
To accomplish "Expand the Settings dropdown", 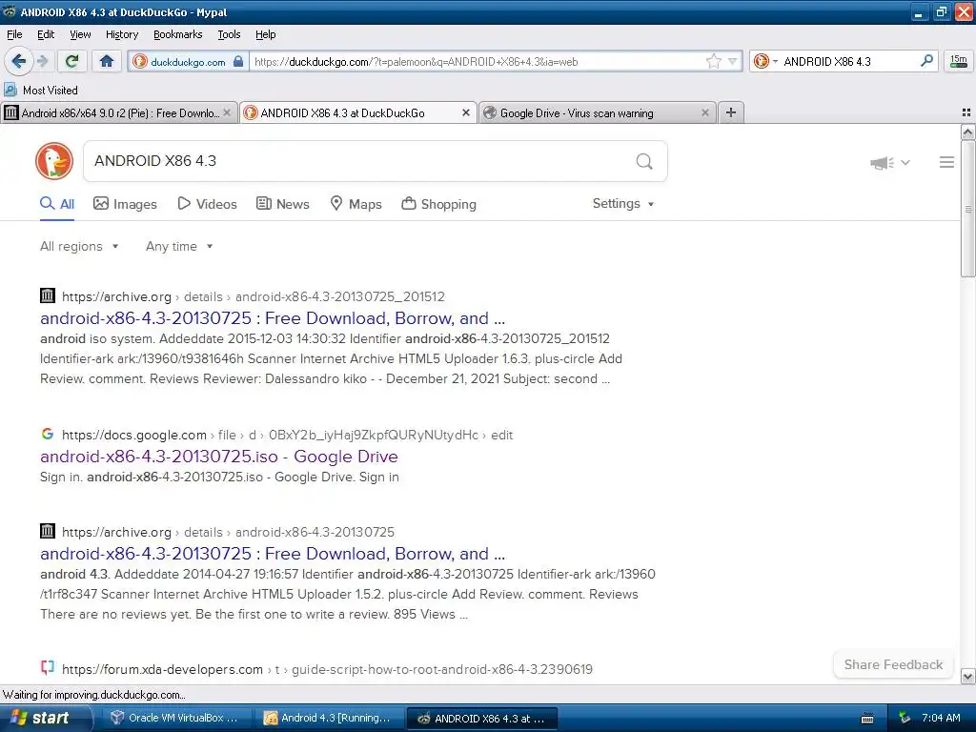I will [x=623, y=204].
